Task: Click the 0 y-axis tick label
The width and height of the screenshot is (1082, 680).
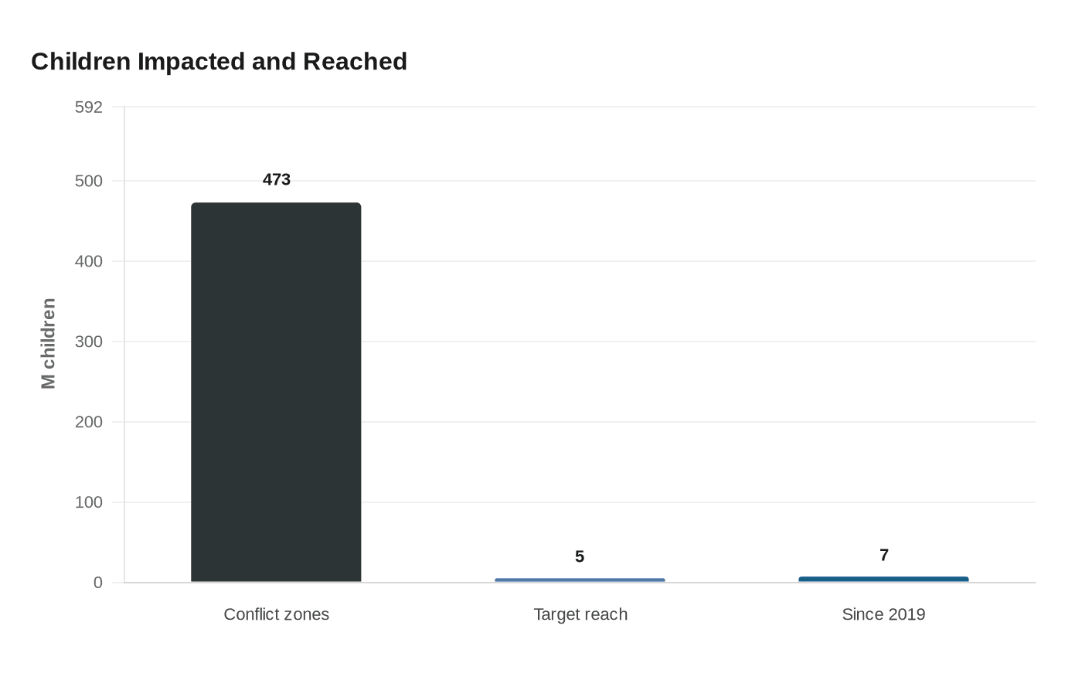Action: pyautogui.click(x=98, y=583)
